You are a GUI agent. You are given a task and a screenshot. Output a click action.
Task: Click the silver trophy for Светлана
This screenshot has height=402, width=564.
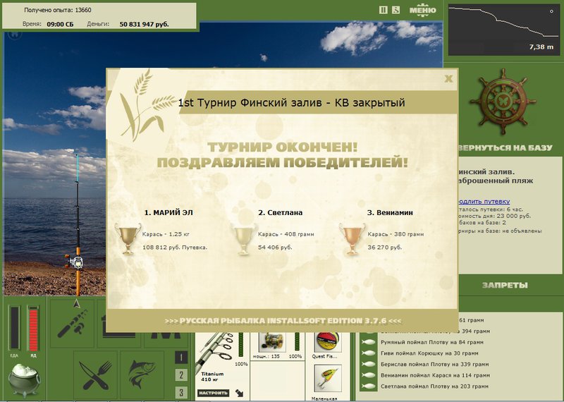click(245, 239)
